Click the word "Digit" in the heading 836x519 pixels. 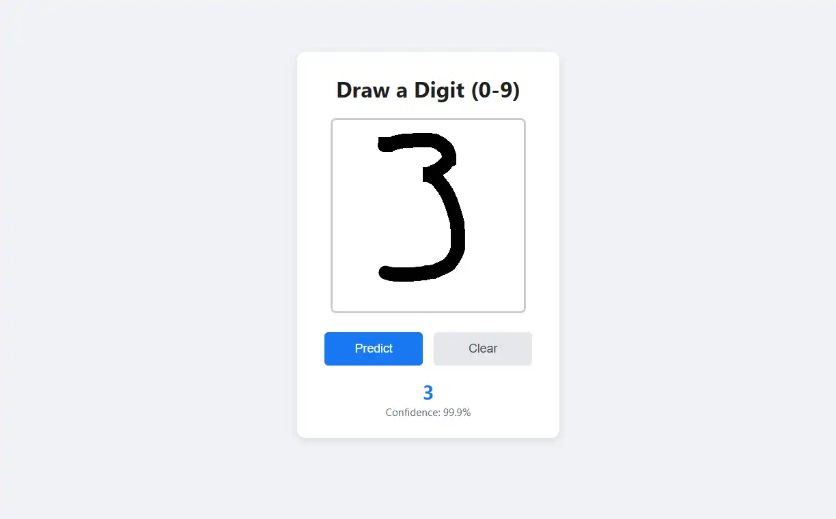click(x=440, y=91)
